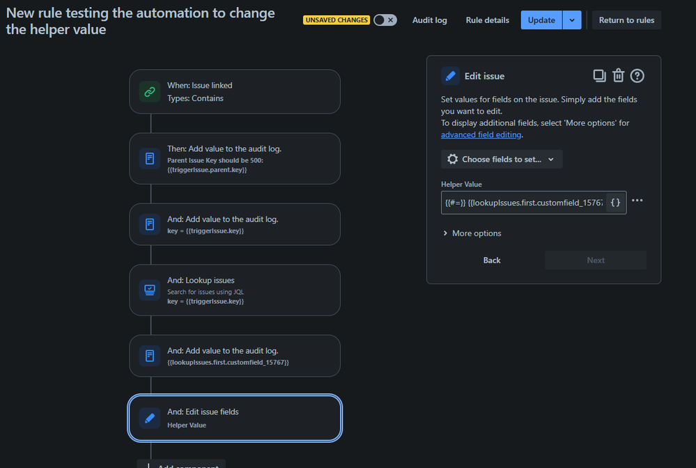Select the Then: Add value to audit log step
The width and height of the screenshot is (696, 468).
coord(235,158)
